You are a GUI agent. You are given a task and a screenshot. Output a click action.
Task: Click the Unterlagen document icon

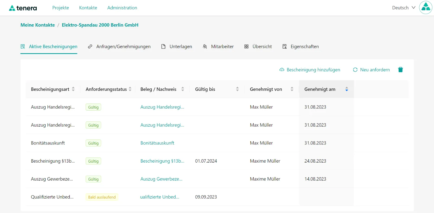163,47
